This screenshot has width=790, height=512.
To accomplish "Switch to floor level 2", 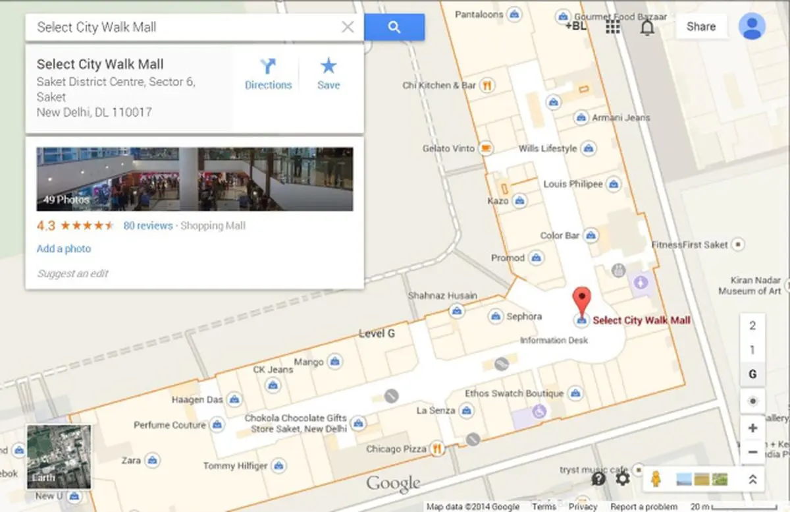I will point(753,326).
